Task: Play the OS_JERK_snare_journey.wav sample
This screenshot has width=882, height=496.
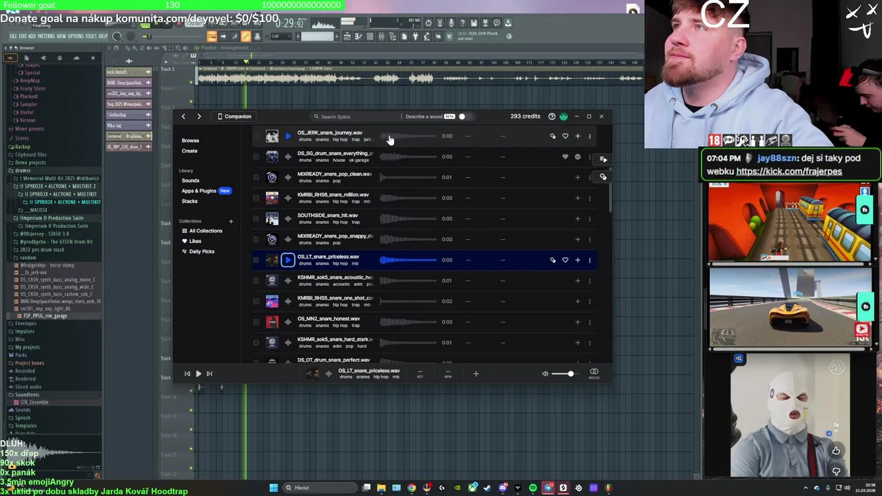Action: pos(288,136)
